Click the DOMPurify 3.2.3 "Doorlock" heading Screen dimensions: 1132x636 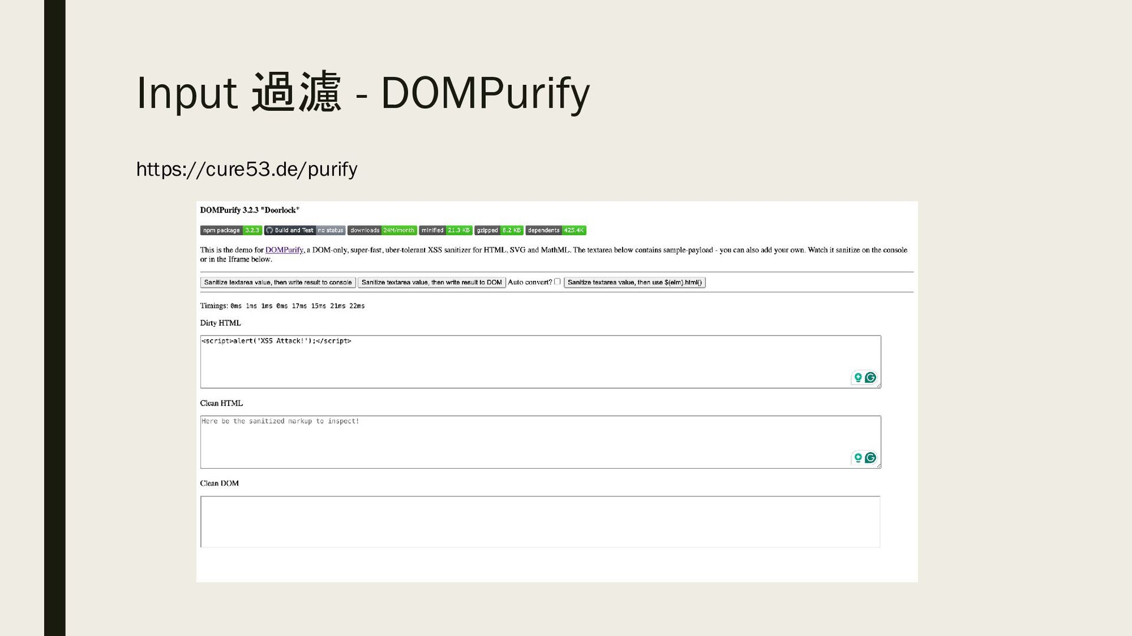click(x=250, y=210)
